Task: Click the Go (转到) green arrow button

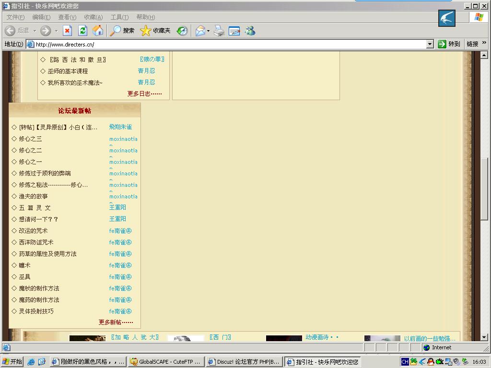Action: pyautogui.click(x=449, y=44)
